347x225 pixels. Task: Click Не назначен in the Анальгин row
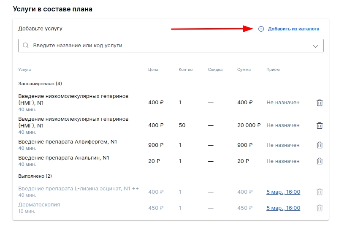[283, 161]
